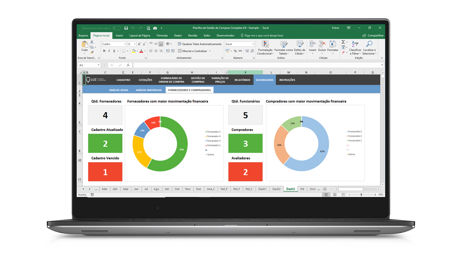Click the zoom slider in status bar
The height and width of the screenshot is (258, 461).
pyautogui.click(x=361, y=195)
